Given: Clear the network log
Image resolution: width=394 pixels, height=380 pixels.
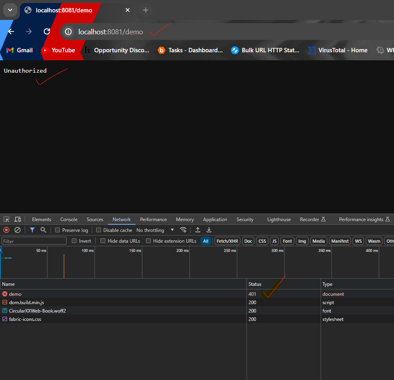Looking at the screenshot, I should [17, 230].
